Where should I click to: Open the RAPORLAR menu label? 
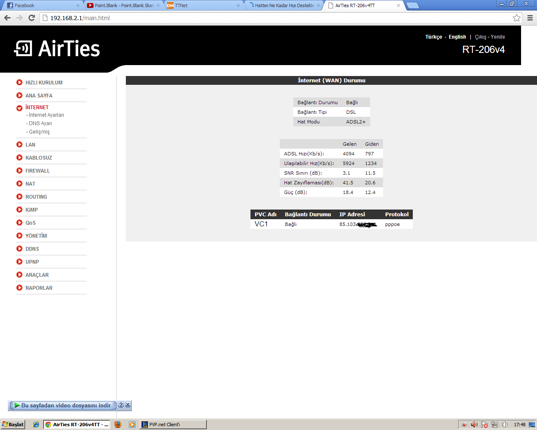point(39,288)
